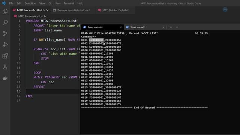The image size is (240, 135).
Task: Open the Run menu
Action: tap(58, 3)
